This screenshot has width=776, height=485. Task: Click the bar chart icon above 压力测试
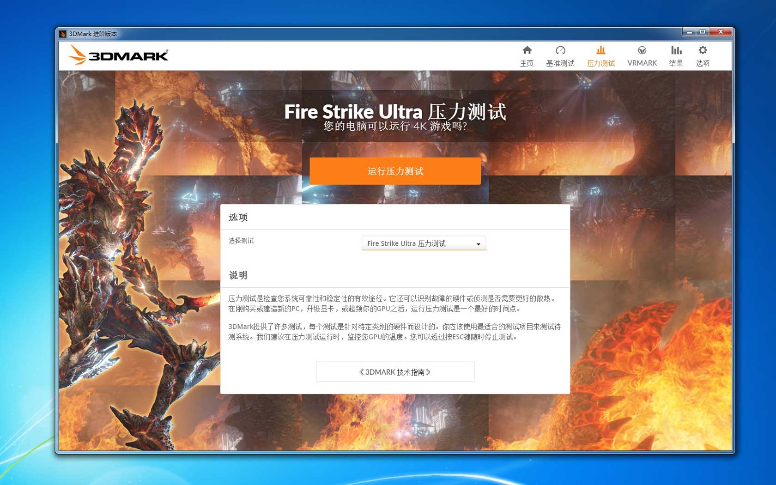[x=600, y=50]
